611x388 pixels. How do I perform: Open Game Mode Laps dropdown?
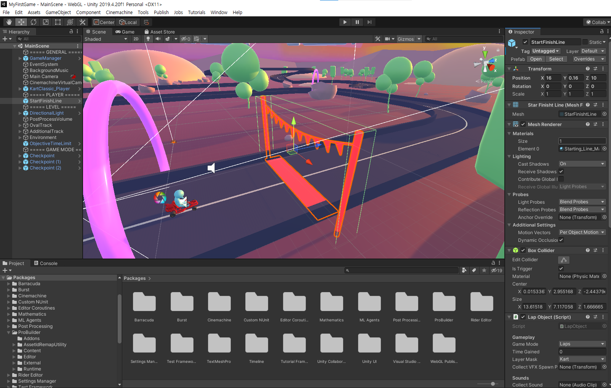pyautogui.click(x=582, y=344)
